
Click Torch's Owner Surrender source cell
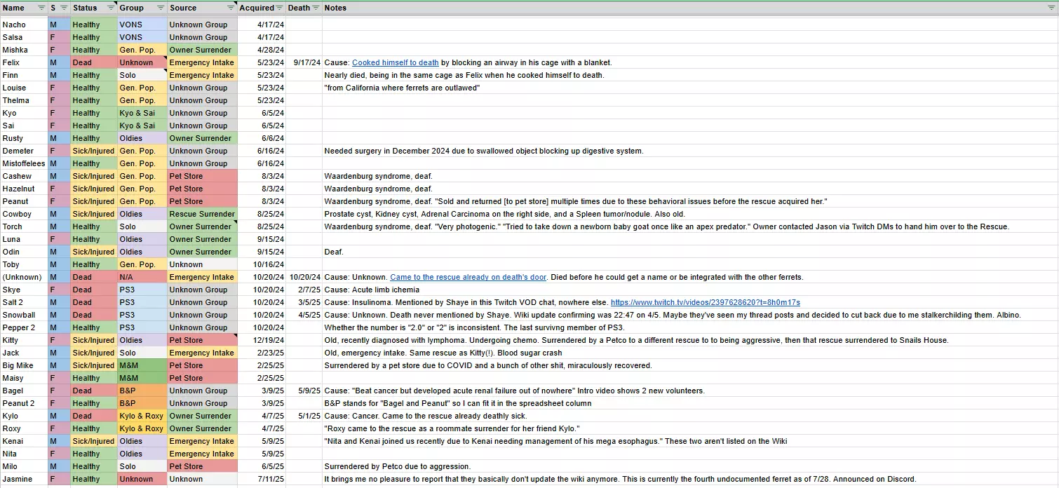coord(202,226)
